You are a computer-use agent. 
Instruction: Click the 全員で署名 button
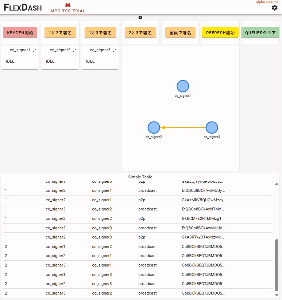[x=180, y=32]
